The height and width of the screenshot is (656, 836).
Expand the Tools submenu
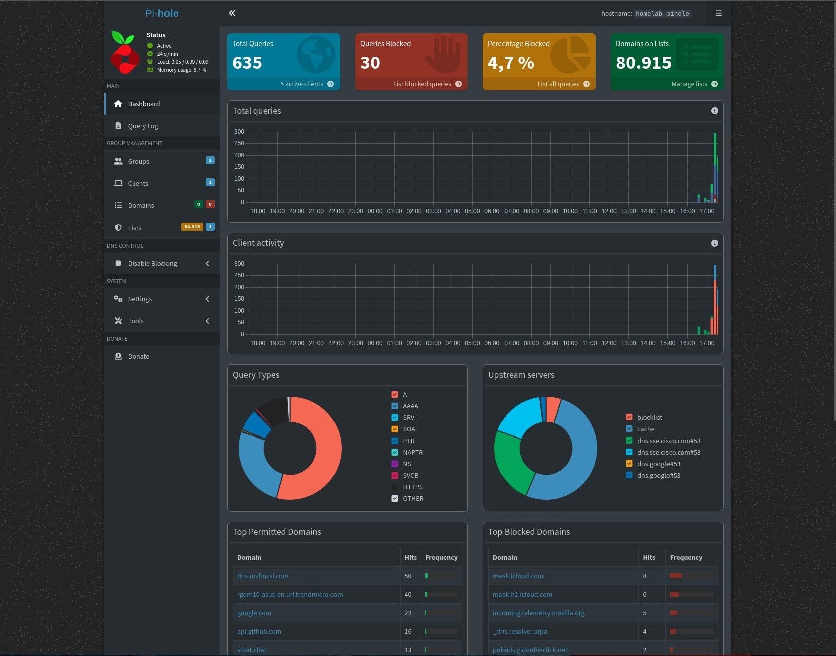tap(161, 321)
